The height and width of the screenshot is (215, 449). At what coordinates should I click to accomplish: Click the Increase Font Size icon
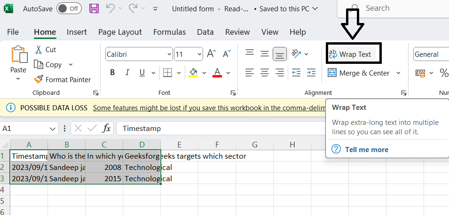click(x=212, y=54)
